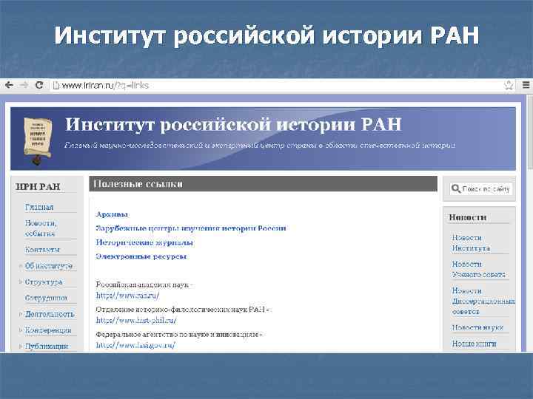Click the scroll logo of the institute
533x399 pixels.
point(38,140)
